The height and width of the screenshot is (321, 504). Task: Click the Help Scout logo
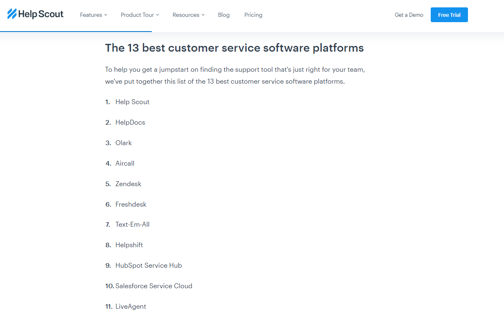[36, 14]
